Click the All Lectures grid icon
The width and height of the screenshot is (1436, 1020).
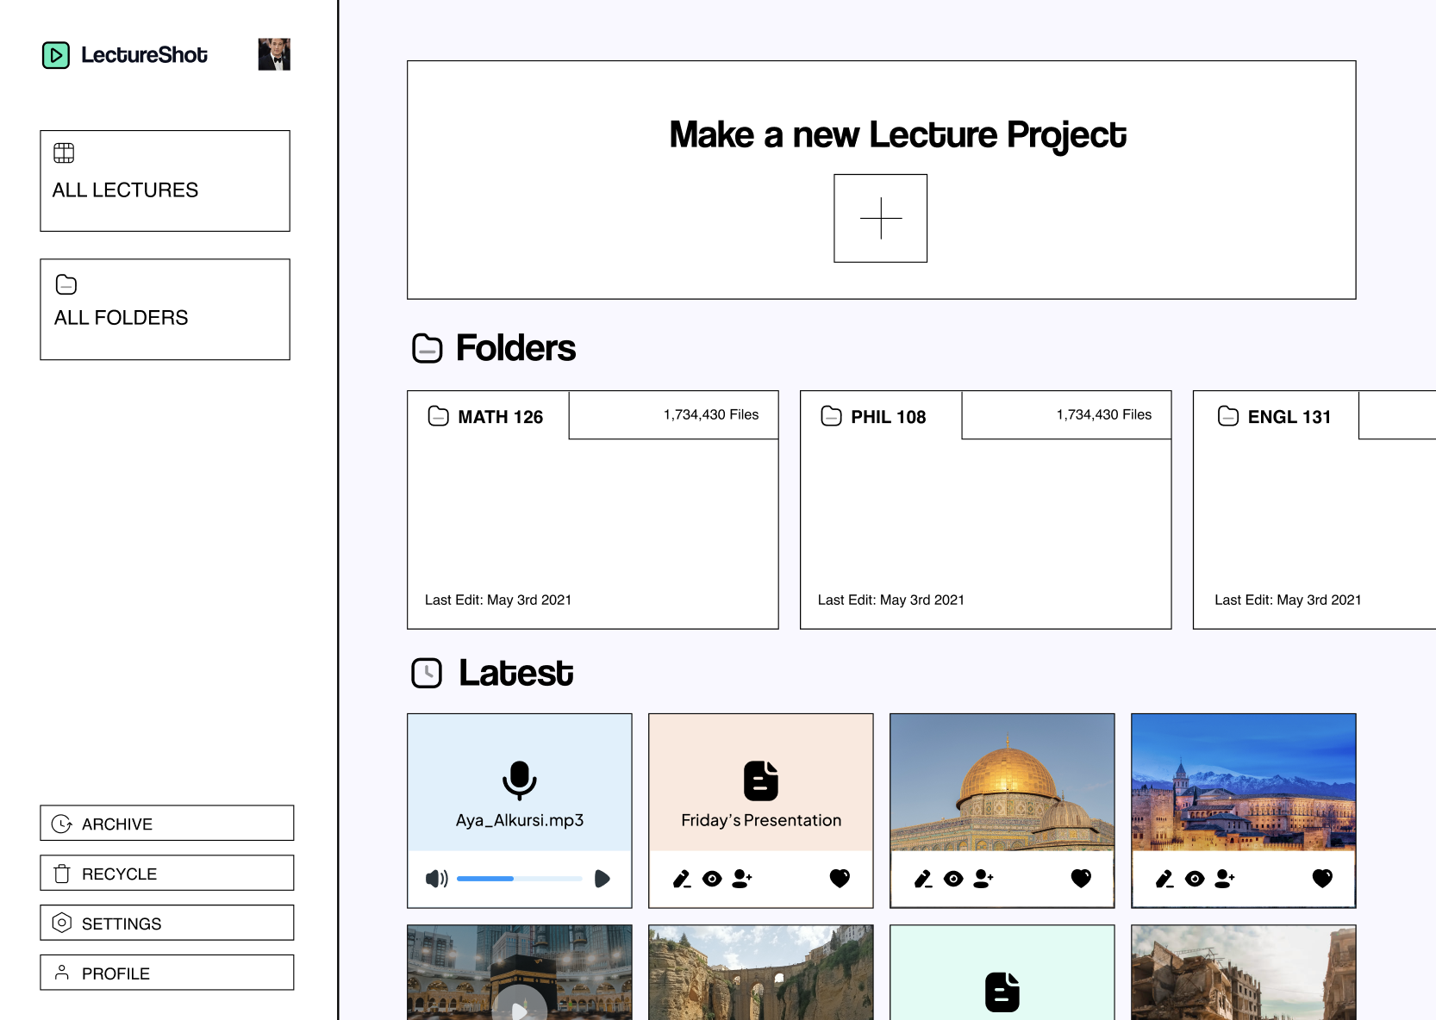click(64, 153)
